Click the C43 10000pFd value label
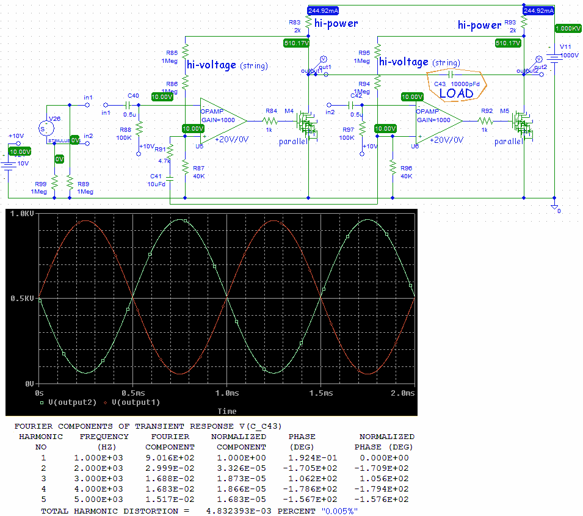 [x=465, y=84]
